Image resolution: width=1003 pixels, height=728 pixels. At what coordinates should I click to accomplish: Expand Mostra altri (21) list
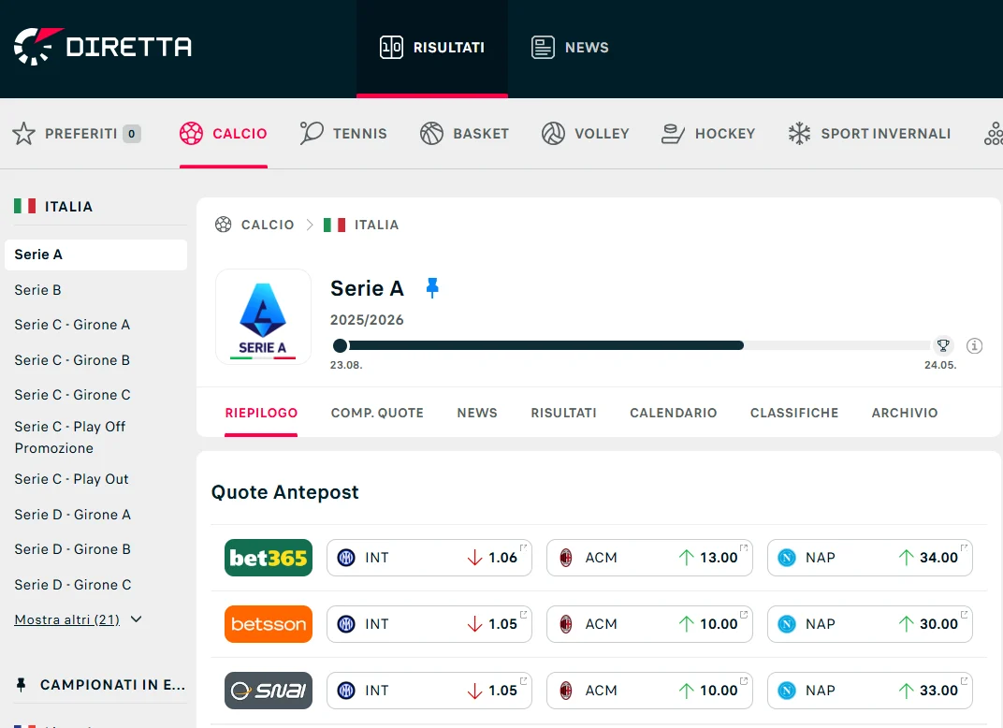pos(79,619)
